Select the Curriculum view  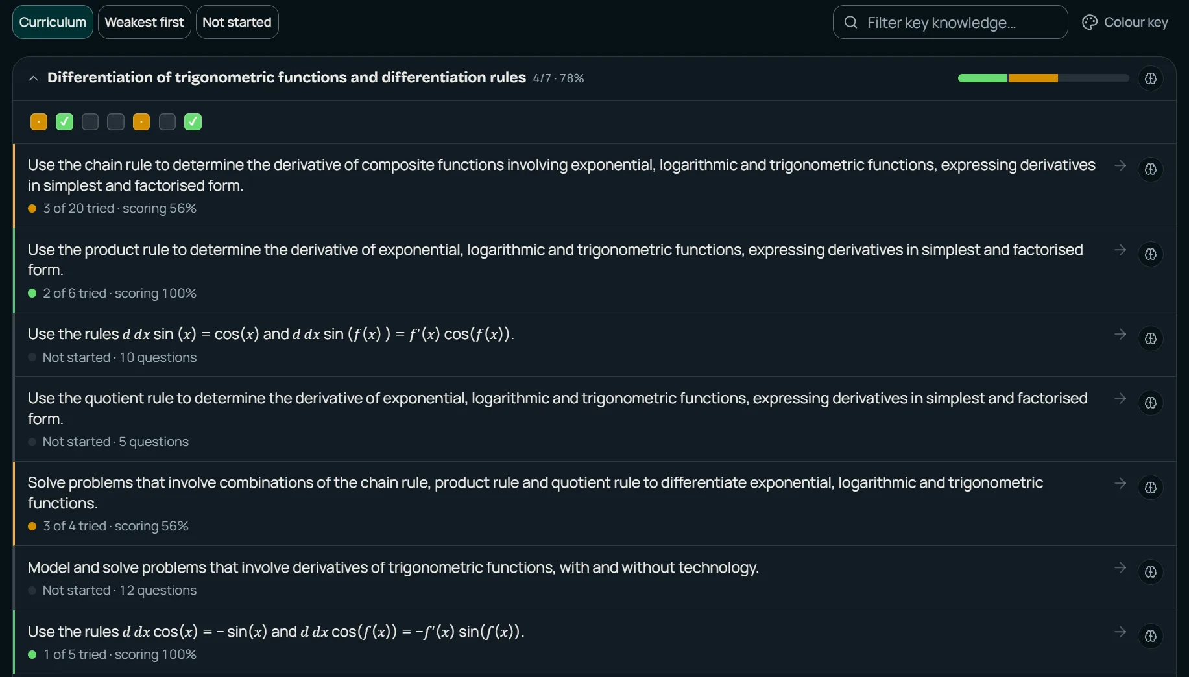[x=53, y=22]
